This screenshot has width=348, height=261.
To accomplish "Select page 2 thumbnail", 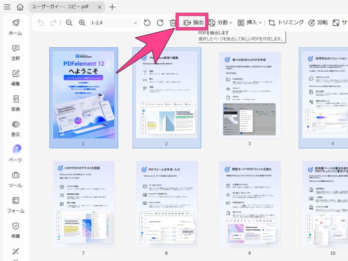I will 167,97.
